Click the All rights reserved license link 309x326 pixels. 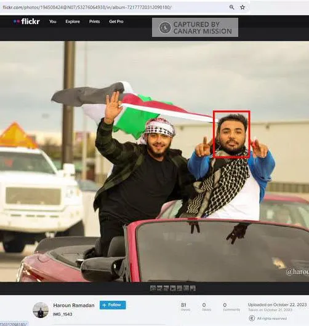[x=271, y=319]
